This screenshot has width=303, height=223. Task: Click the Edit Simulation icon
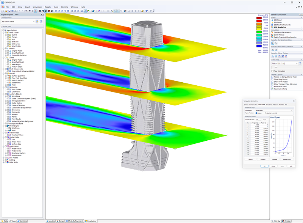273,27
